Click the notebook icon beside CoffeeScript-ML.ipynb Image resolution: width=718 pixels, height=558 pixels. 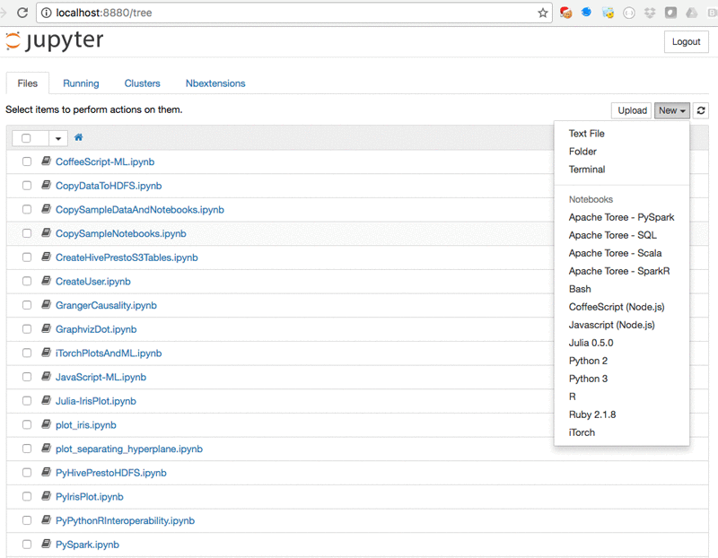pos(45,161)
